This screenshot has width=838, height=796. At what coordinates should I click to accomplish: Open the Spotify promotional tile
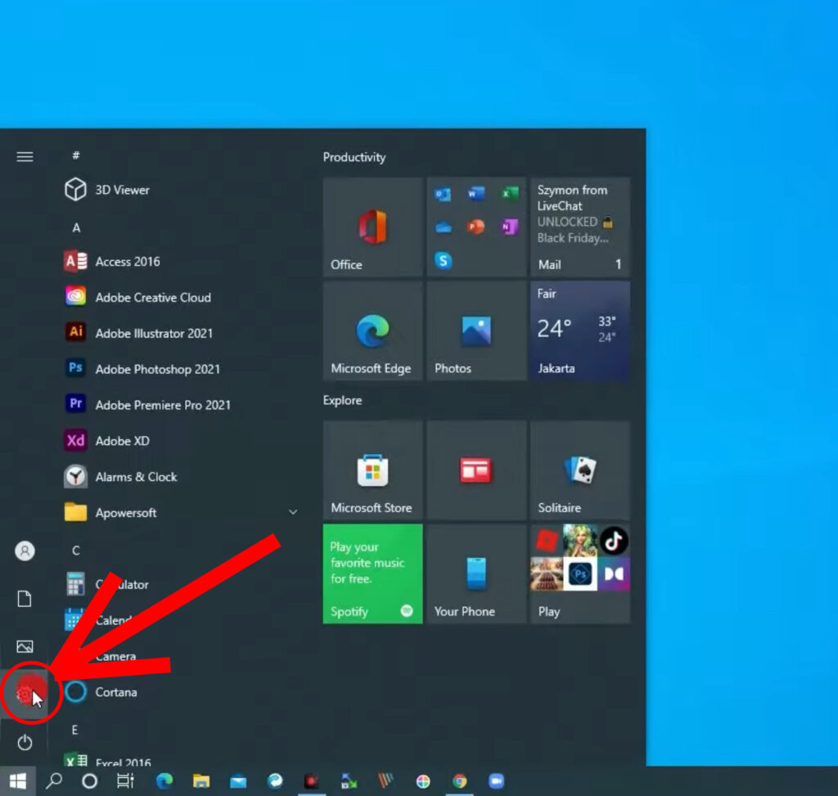tap(372, 573)
